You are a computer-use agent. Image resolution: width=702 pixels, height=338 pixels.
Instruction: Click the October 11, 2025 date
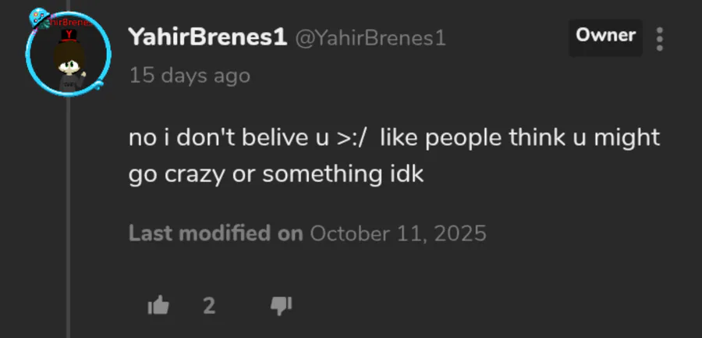[398, 233]
